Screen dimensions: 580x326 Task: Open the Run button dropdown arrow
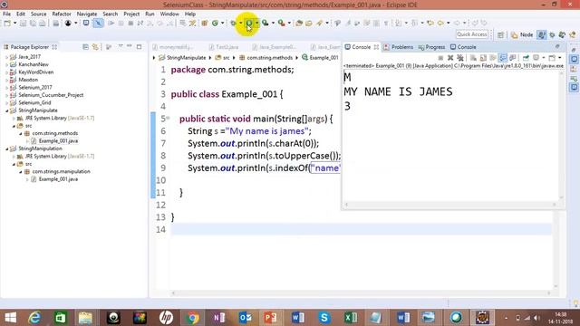pyautogui.click(x=256, y=23)
